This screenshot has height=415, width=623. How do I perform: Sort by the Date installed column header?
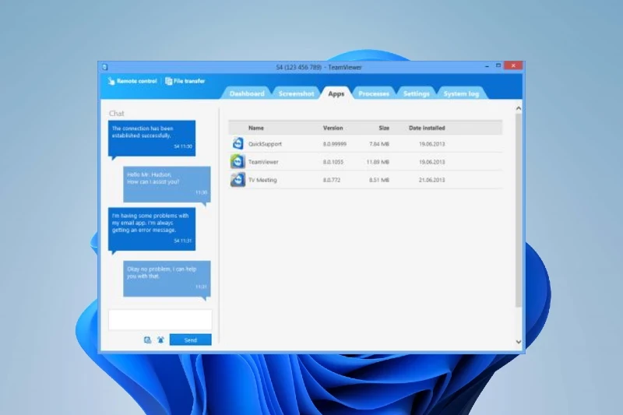pos(427,128)
